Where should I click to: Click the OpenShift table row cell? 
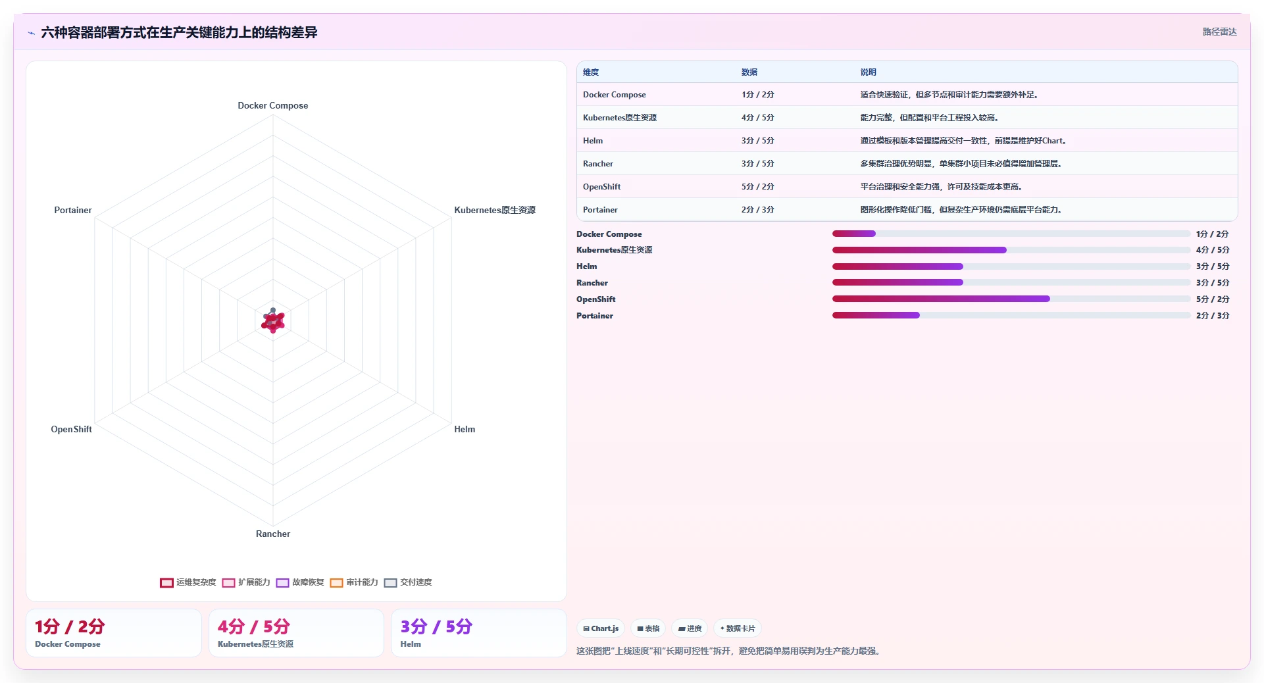point(602,187)
